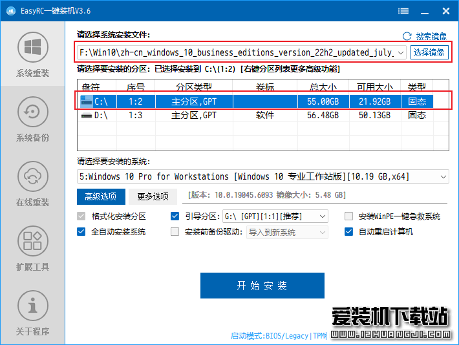This screenshot has width=459, height=345.
Task: Open the System Reinstall (系统重装) sidebar icon
Action: (33, 47)
